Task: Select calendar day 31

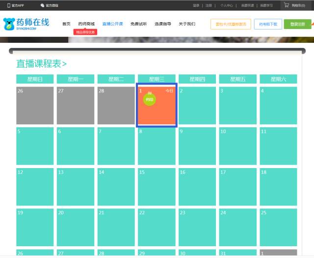Action: pyautogui.click(x=237, y=253)
